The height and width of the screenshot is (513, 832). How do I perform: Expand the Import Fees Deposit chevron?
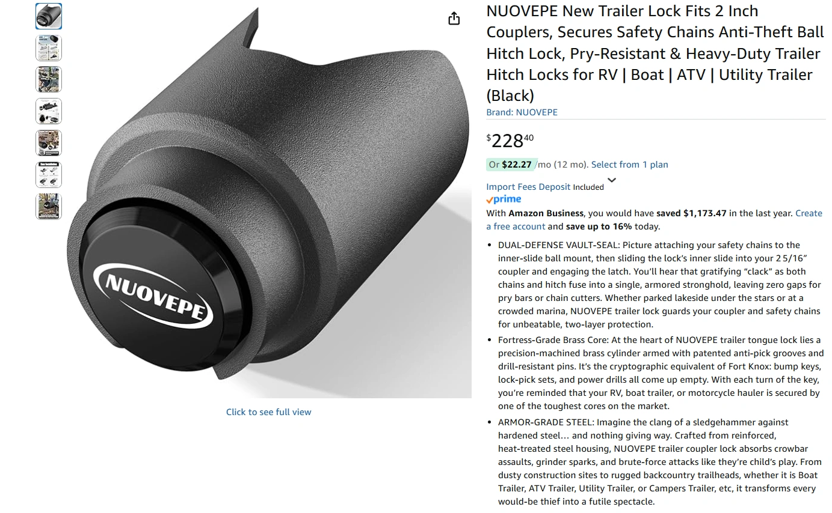click(612, 180)
